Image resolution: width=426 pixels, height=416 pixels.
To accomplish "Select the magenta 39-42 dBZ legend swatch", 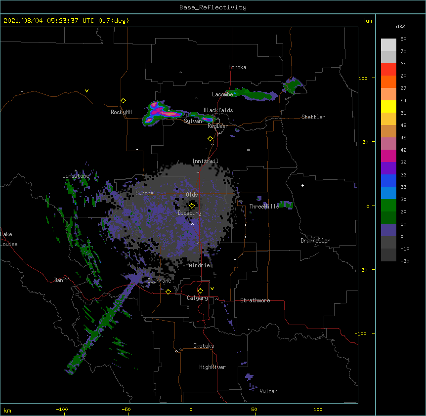I will click(x=388, y=156).
